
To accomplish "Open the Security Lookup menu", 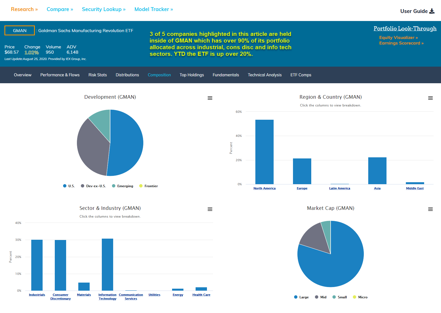I will point(104,9).
